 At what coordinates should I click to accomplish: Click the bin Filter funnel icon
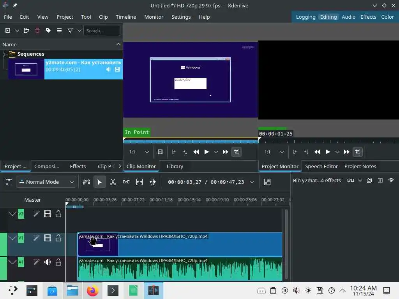70,30
